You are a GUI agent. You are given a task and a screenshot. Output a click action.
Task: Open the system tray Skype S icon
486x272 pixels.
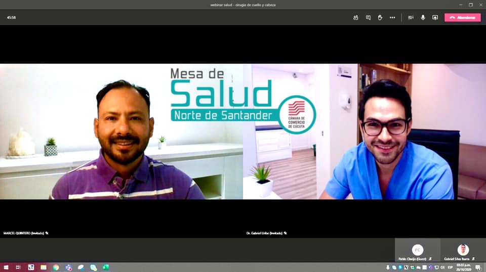(400, 267)
